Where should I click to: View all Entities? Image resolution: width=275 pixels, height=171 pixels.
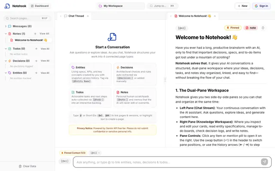click(45, 73)
